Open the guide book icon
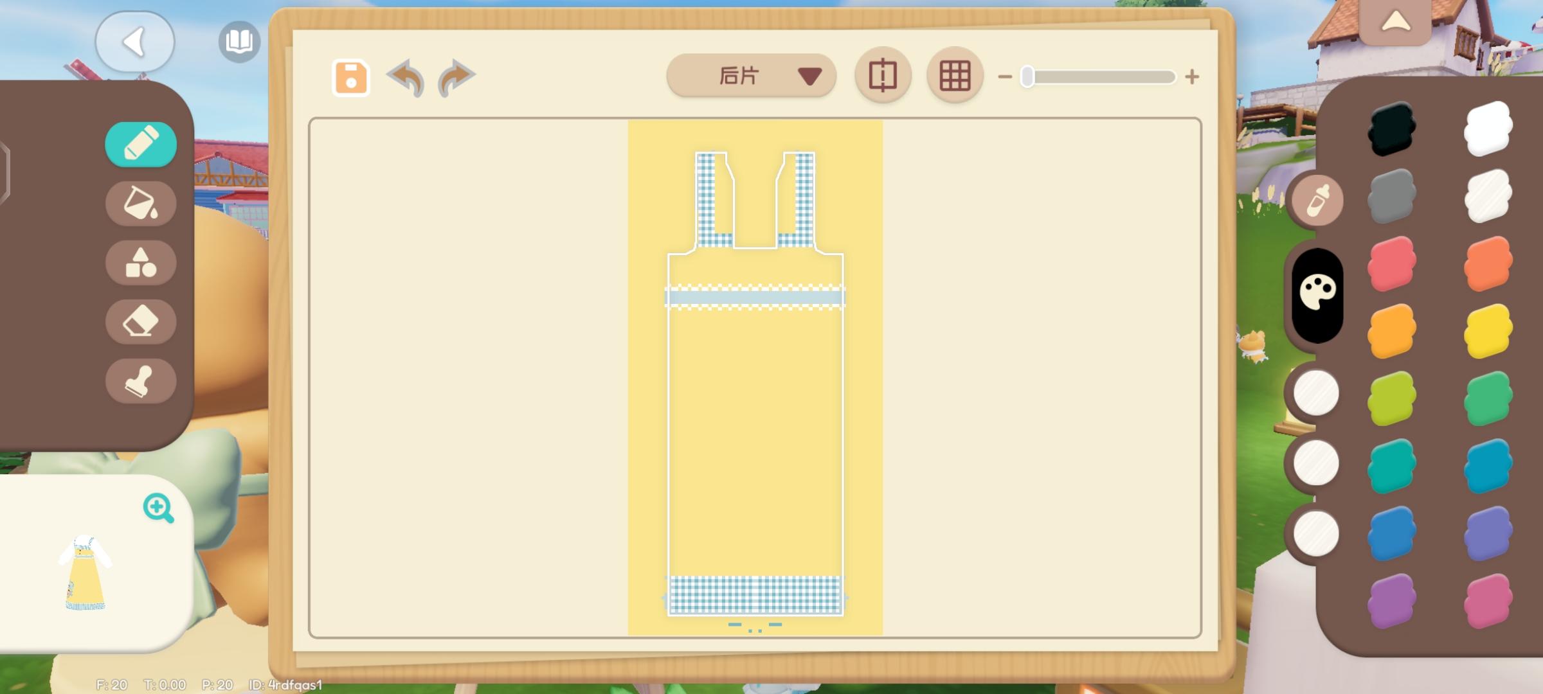The width and height of the screenshot is (1543, 694). (239, 42)
